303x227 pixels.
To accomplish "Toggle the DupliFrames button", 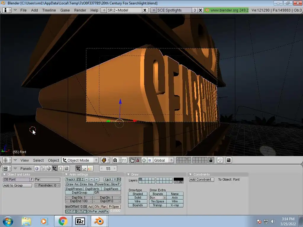I will (x=74, y=189).
